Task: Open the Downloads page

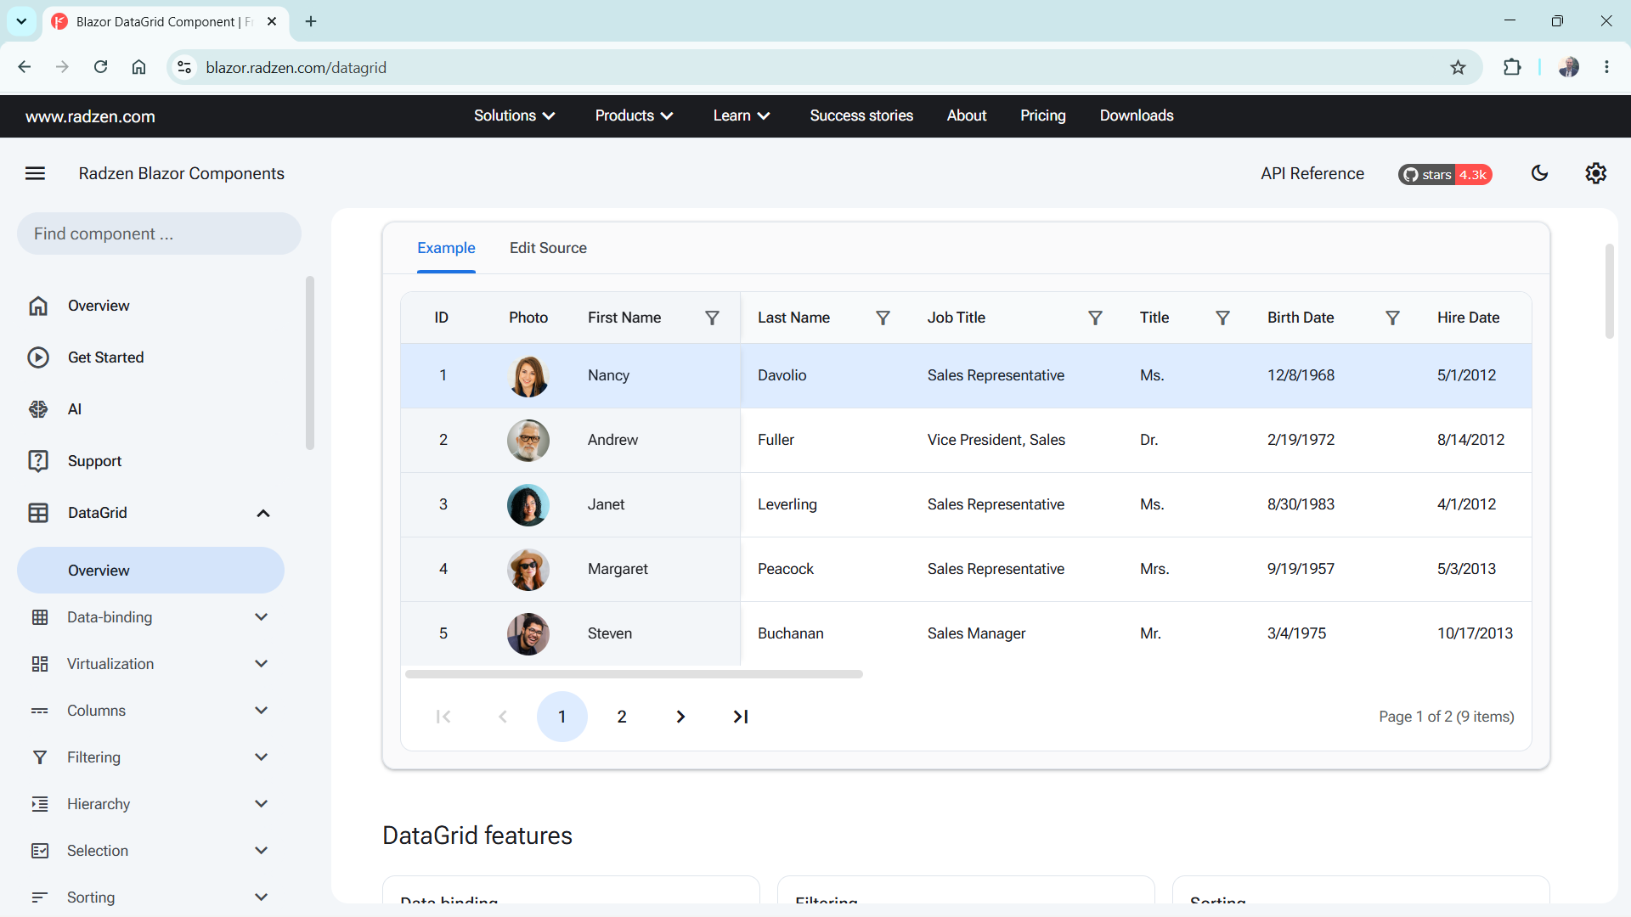Action: (1137, 115)
